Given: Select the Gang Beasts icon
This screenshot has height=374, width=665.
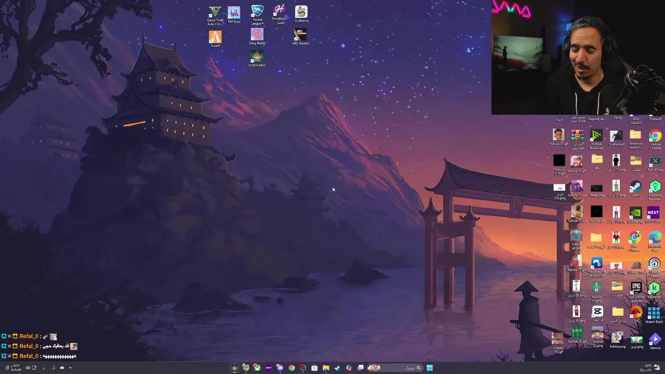Looking at the screenshot, I should tap(257, 36).
